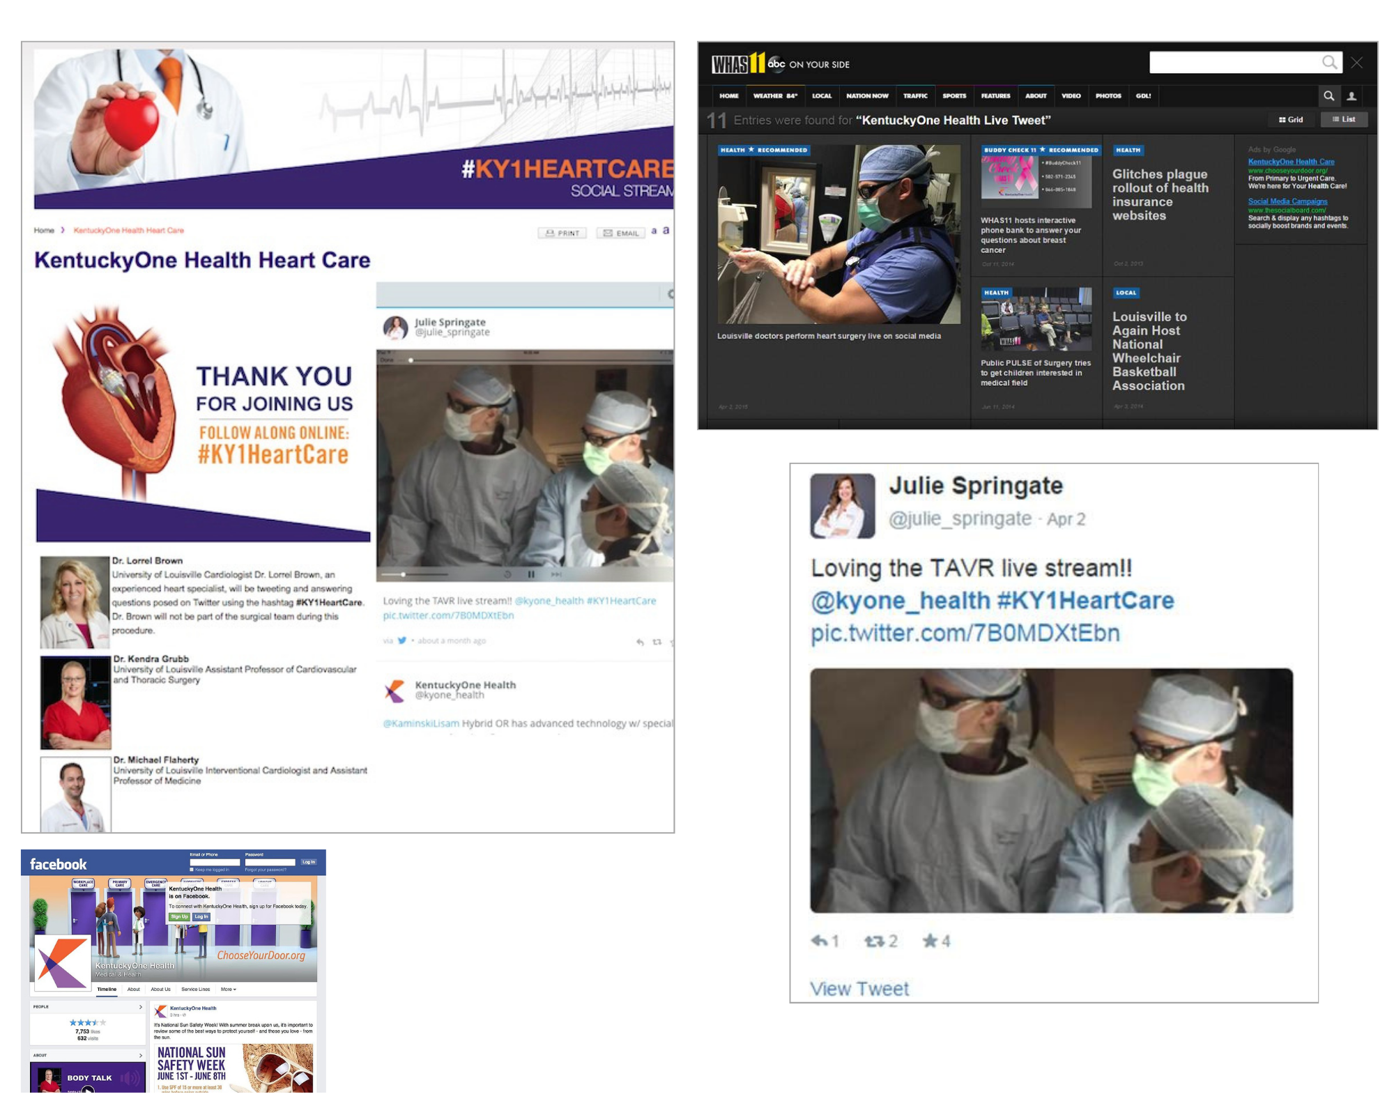Click the Body Talk speaker icon on Facebook

pos(130,1078)
